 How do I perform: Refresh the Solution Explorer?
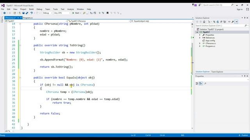click(218, 22)
